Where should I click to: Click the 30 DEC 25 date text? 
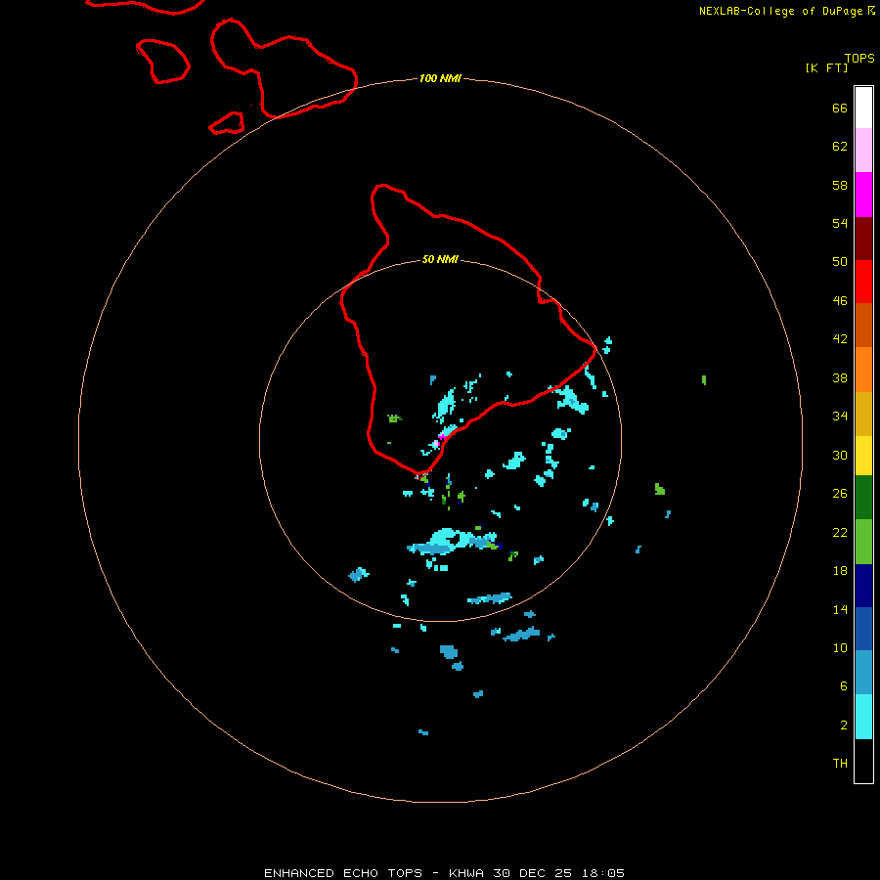(x=533, y=873)
